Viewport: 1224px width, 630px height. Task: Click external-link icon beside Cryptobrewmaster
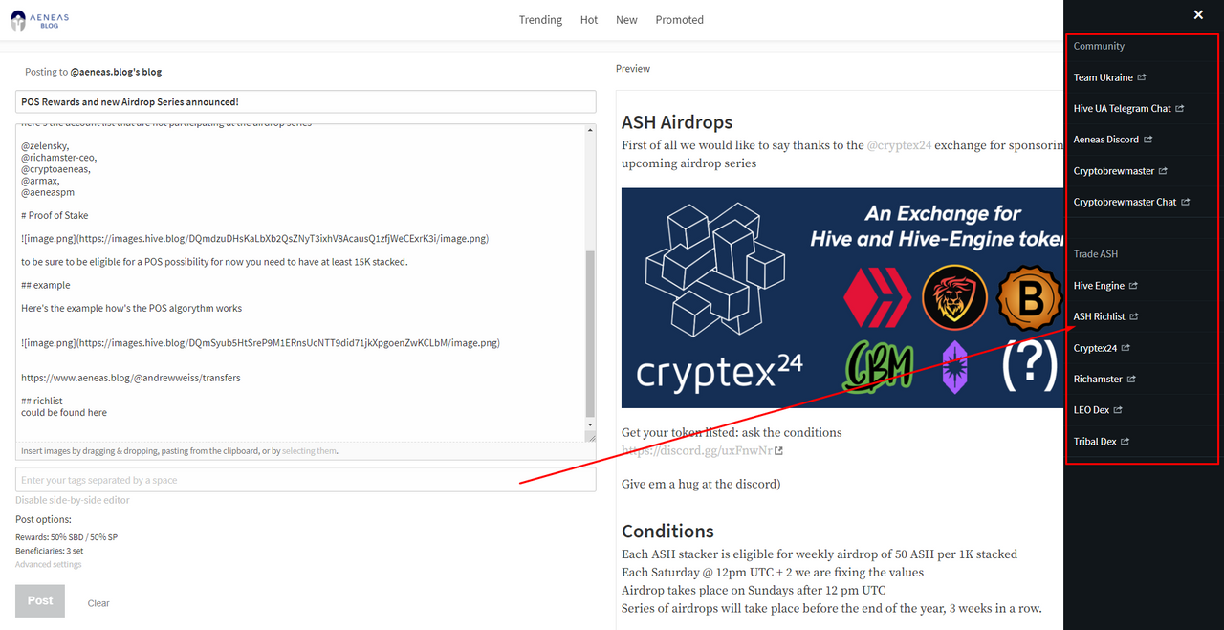[x=1163, y=171]
